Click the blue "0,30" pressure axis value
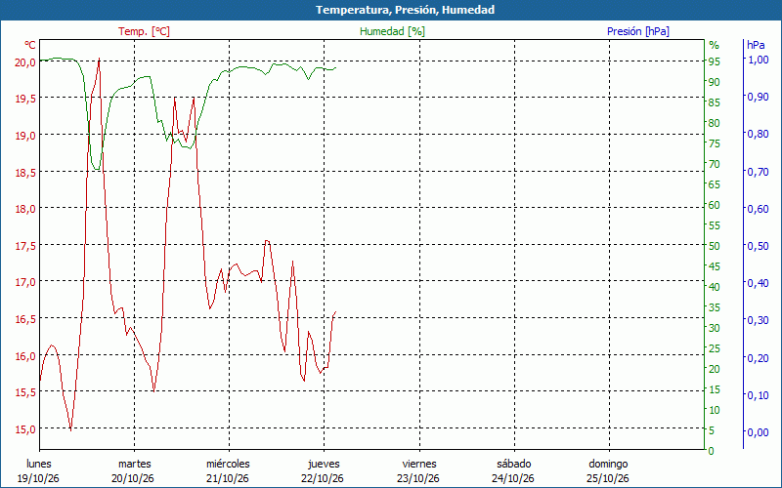The image size is (782, 488). pyautogui.click(x=758, y=320)
